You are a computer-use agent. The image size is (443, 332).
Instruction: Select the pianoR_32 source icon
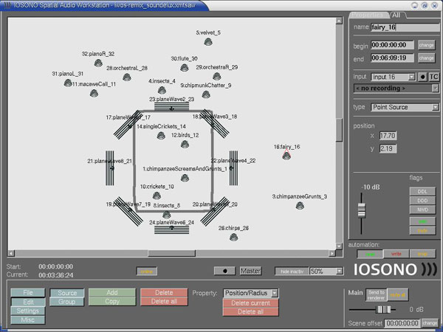pyautogui.click(x=98, y=63)
